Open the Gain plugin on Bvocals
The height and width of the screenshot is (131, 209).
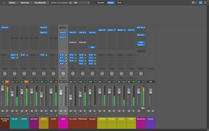tap(92, 47)
